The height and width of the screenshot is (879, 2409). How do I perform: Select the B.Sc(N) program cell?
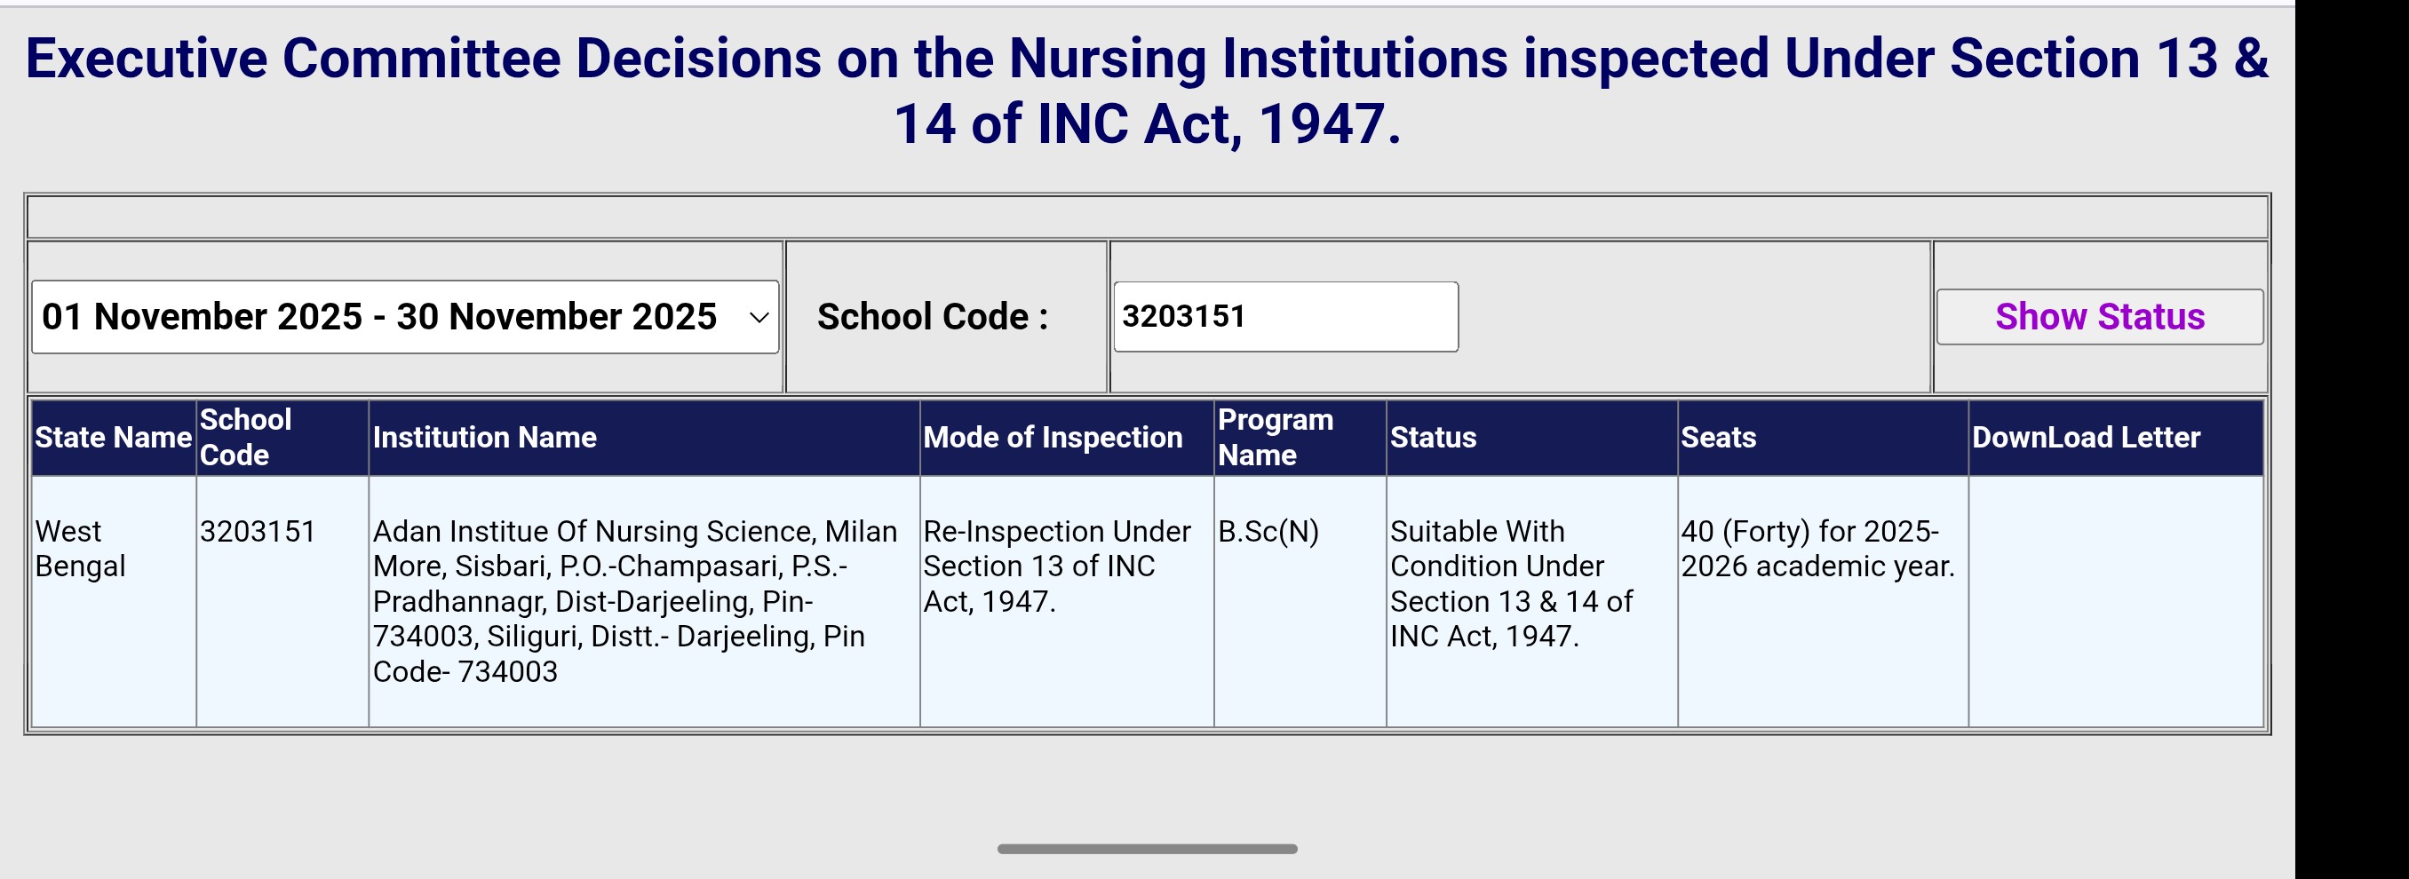point(1268,532)
